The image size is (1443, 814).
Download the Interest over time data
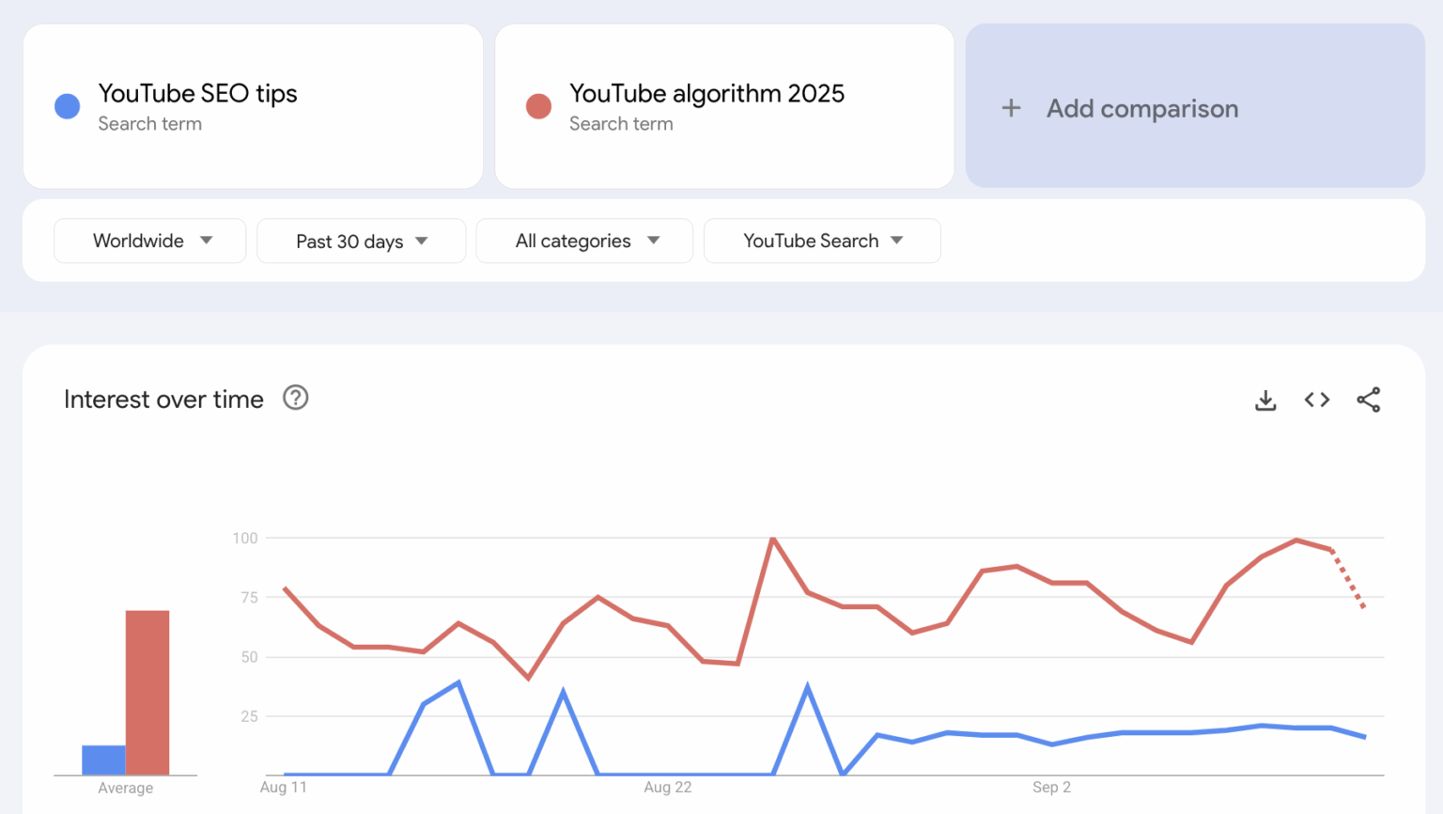(x=1265, y=400)
